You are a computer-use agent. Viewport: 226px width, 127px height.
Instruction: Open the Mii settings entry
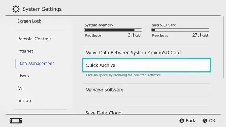point(21,88)
